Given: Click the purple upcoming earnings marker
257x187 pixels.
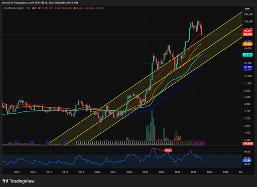Looking at the screenshot, I should pyautogui.click(x=203, y=143).
